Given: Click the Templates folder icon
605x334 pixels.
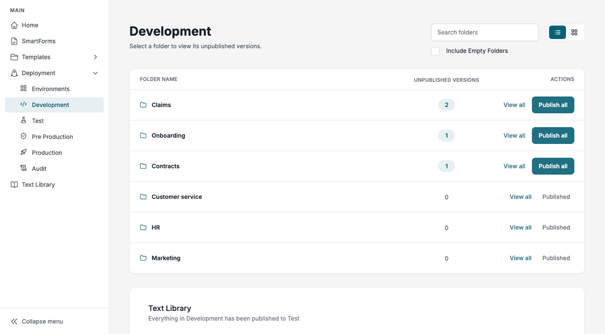Looking at the screenshot, I should pyautogui.click(x=14, y=57).
